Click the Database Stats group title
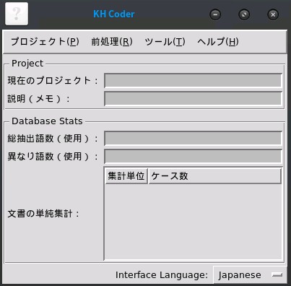 click(x=47, y=121)
